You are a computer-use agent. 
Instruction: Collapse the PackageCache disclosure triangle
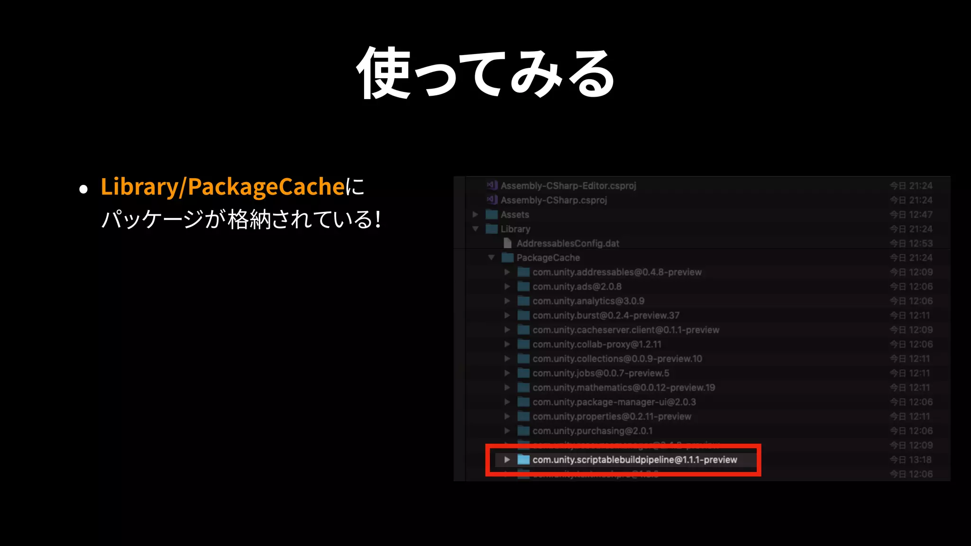coord(491,258)
